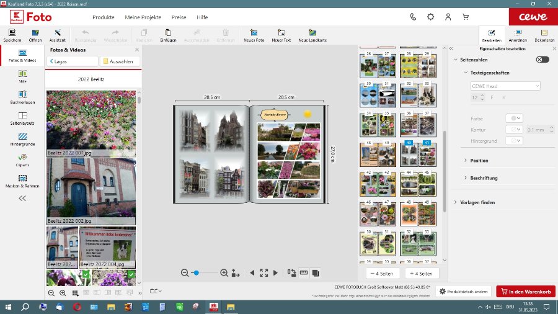Open the Masken & Rahmen panel
The image size is (558, 314).
pyautogui.click(x=22, y=181)
